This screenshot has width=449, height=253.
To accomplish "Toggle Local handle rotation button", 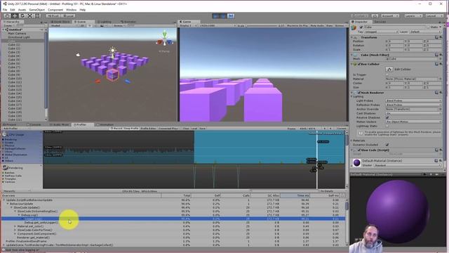I will point(68,15).
